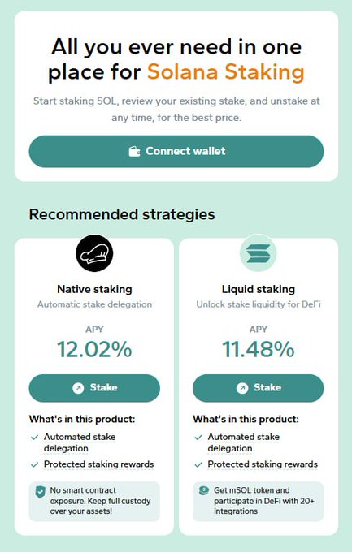Open Liquid 'Automated stake delegation' underlined text
Viewport: 352px width, 552px height.
tap(243, 442)
